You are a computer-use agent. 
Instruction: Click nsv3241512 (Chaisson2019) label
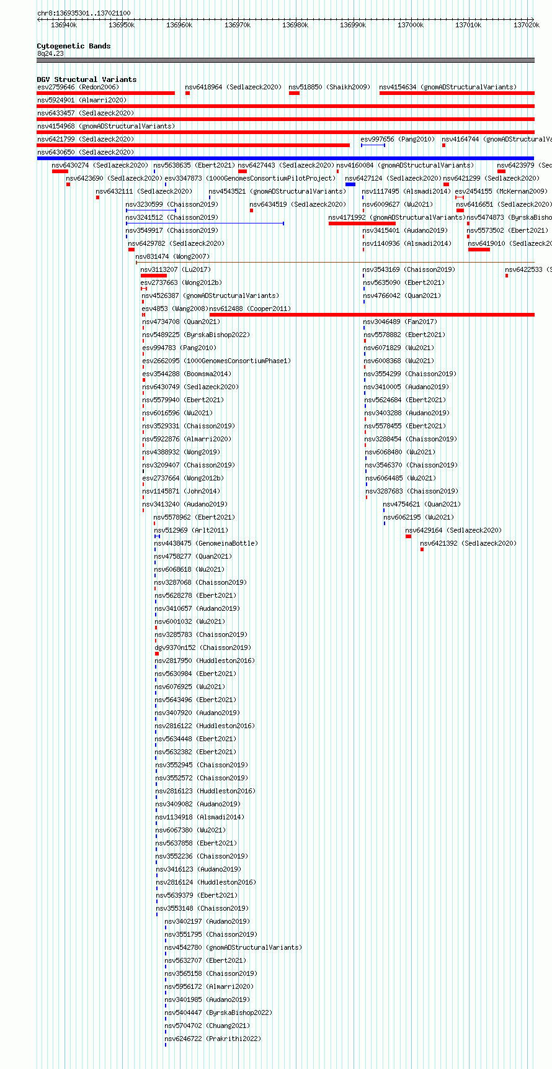172,218
